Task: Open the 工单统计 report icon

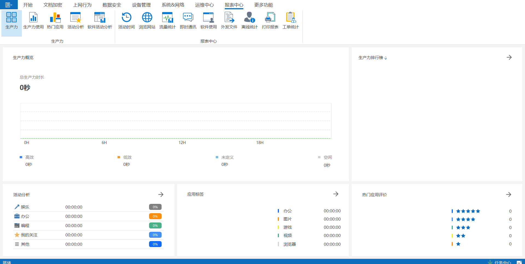Action: [290, 20]
